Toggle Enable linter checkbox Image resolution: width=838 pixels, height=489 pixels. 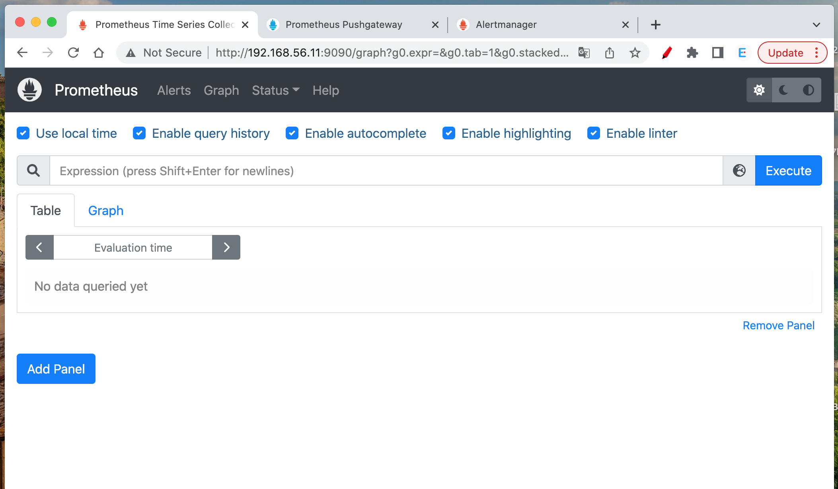click(594, 133)
